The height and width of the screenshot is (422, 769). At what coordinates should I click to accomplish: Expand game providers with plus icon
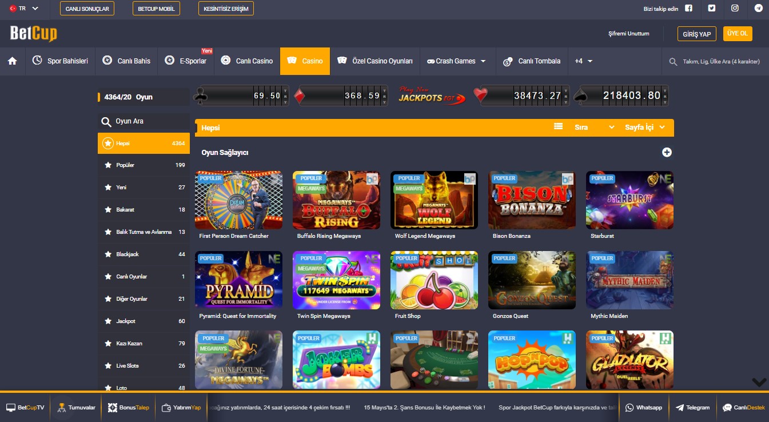point(667,152)
